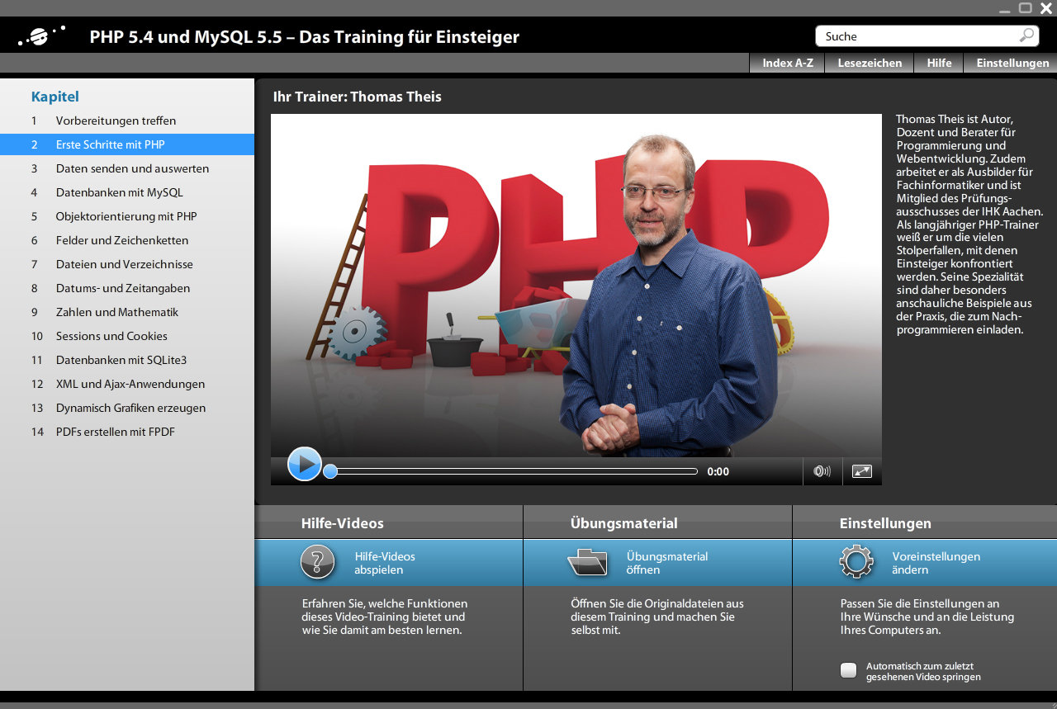The image size is (1057, 709).
Task: Maximize the window using the top-right icon
Action: 1026,8
